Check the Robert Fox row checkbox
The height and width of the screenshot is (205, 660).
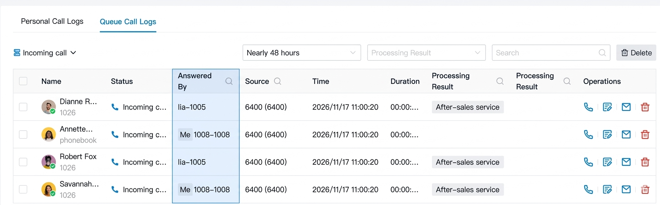click(x=23, y=162)
